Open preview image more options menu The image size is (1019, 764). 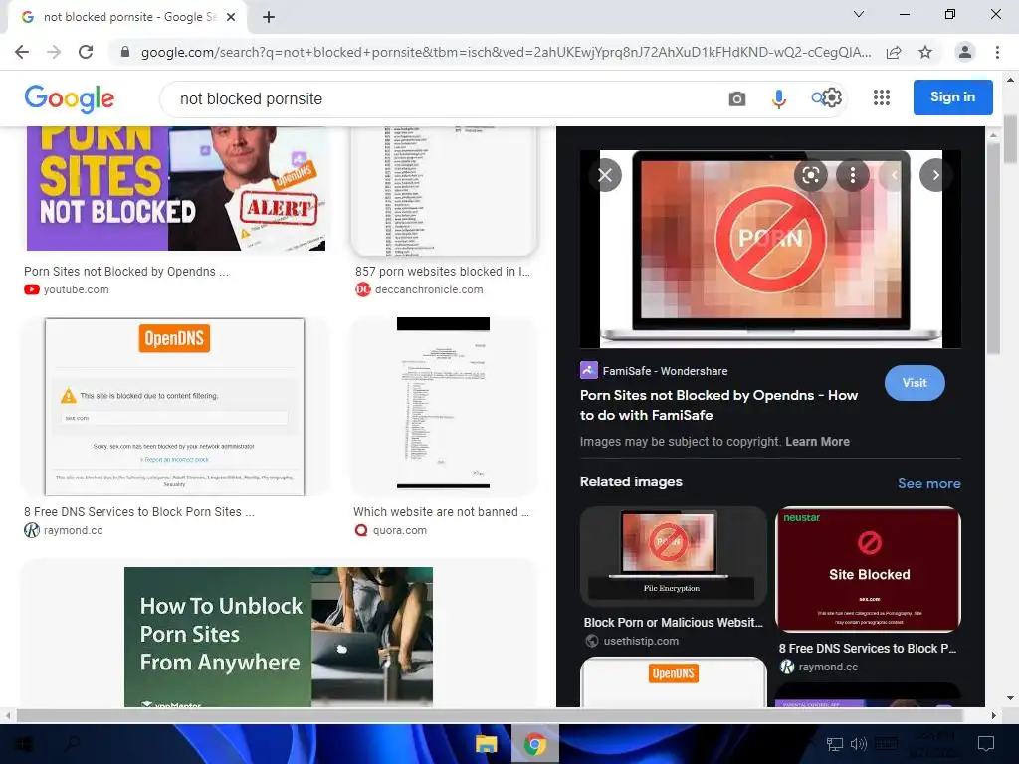click(853, 175)
